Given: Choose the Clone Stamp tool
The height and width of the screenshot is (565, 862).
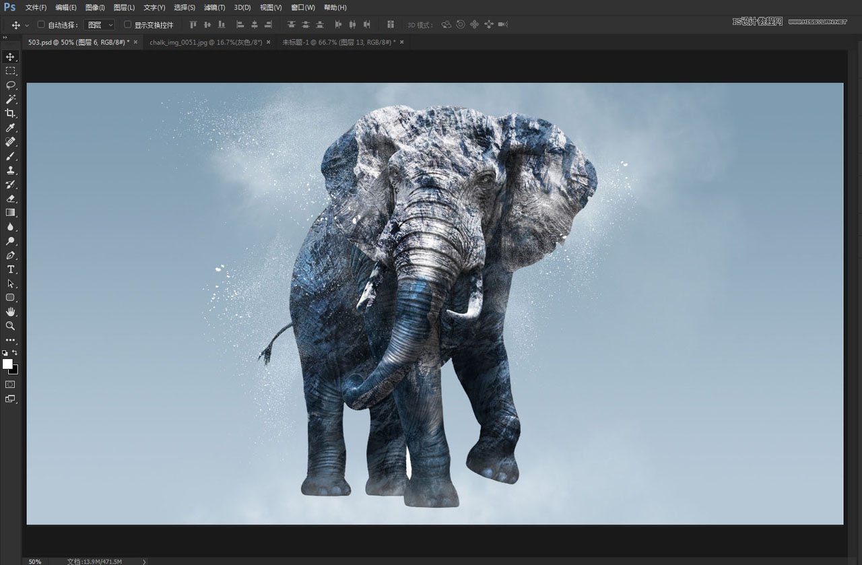Looking at the screenshot, I should pos(10,170).
